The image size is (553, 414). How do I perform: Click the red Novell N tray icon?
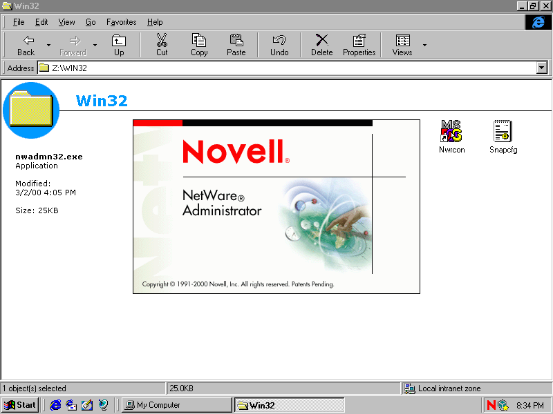491,405
